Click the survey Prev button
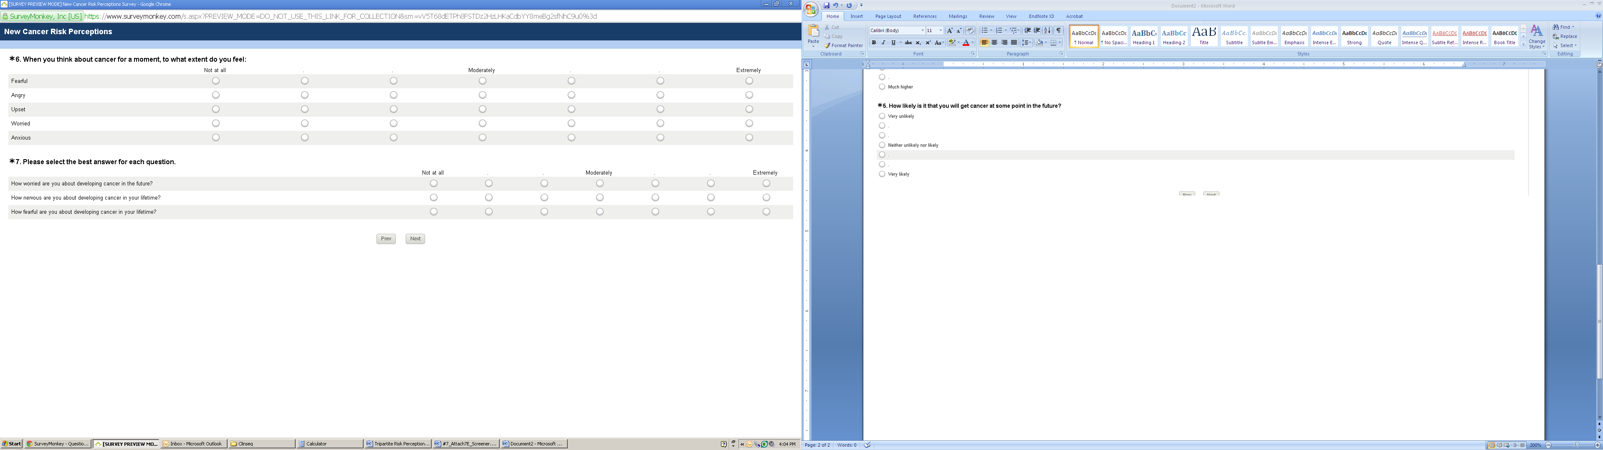Image resolution: width=1603 pixels, height=450 pixels. click(386, 239)
